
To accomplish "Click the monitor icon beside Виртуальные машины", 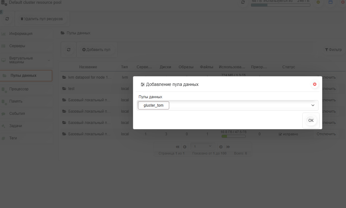I will point(3,60).
